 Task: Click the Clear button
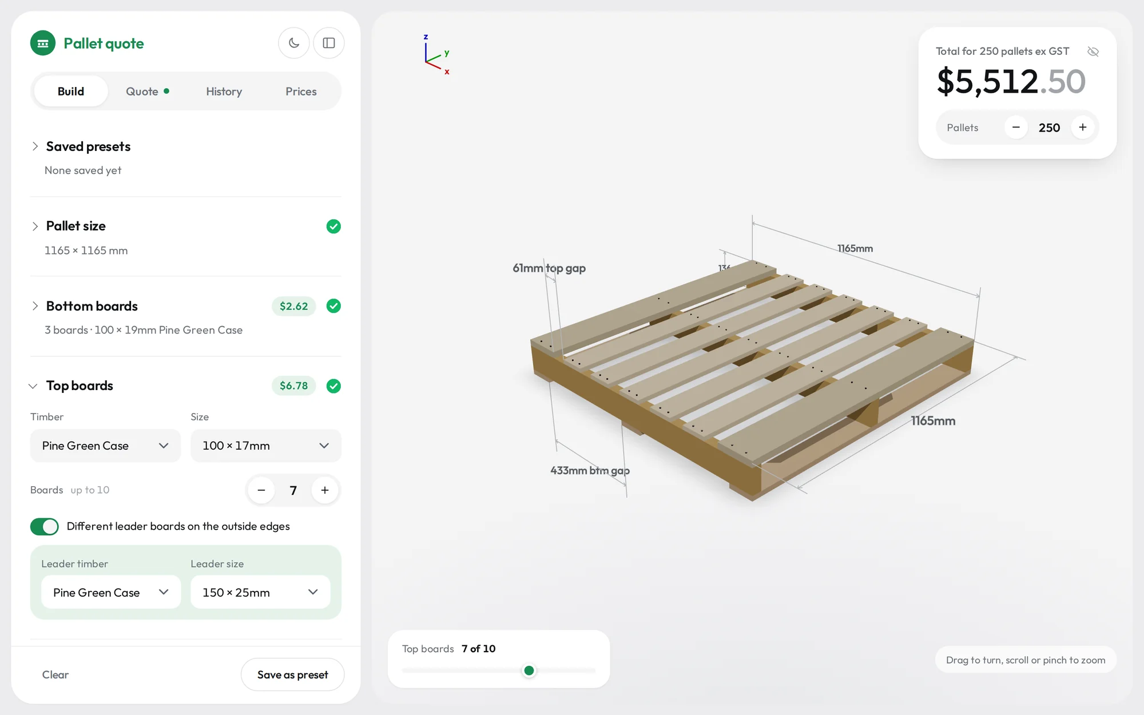click(x=55, y=675)
